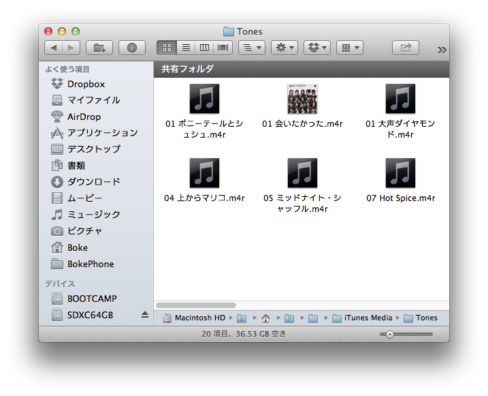Select file 04 上からマリコ.m4r
This screenshot has width=488, height=396.
coord(204,180)
